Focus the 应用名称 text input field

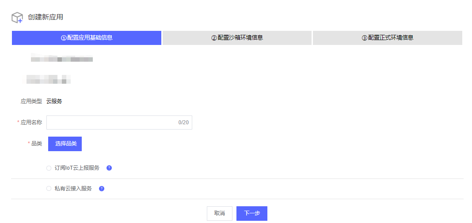[x=119, y=123]
